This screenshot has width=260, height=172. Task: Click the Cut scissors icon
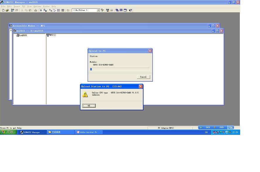pos(22,10)
